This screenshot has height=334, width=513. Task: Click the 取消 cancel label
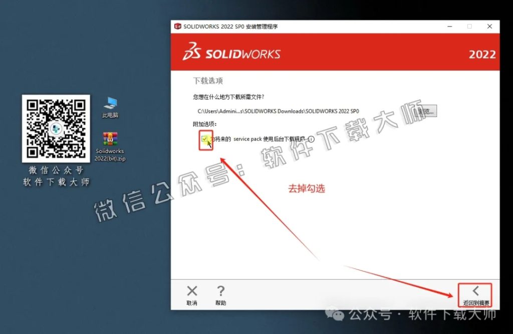tap(192, 302)
